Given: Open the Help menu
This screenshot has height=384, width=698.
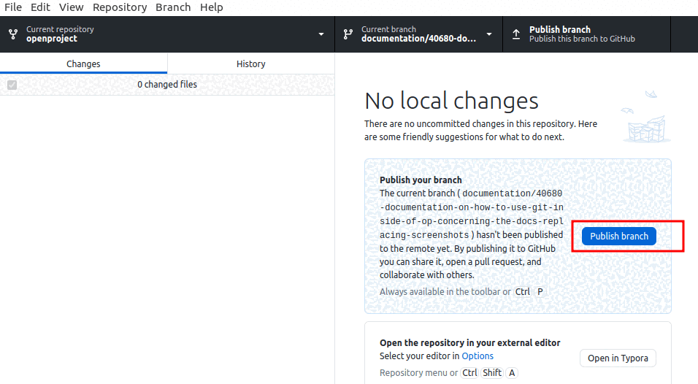Looking at the screenshot, I should coord(212,7).
